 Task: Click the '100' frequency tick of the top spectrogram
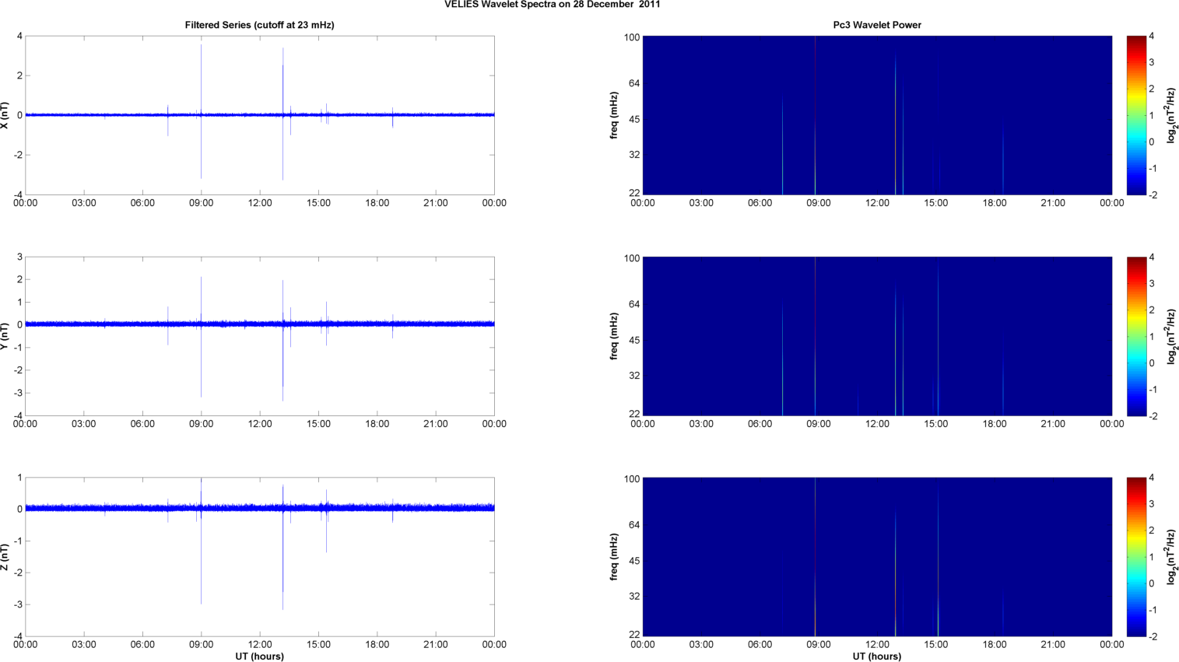point(631,37)
